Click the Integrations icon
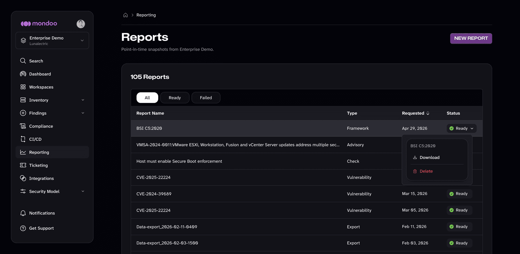 tap(23, 178)
